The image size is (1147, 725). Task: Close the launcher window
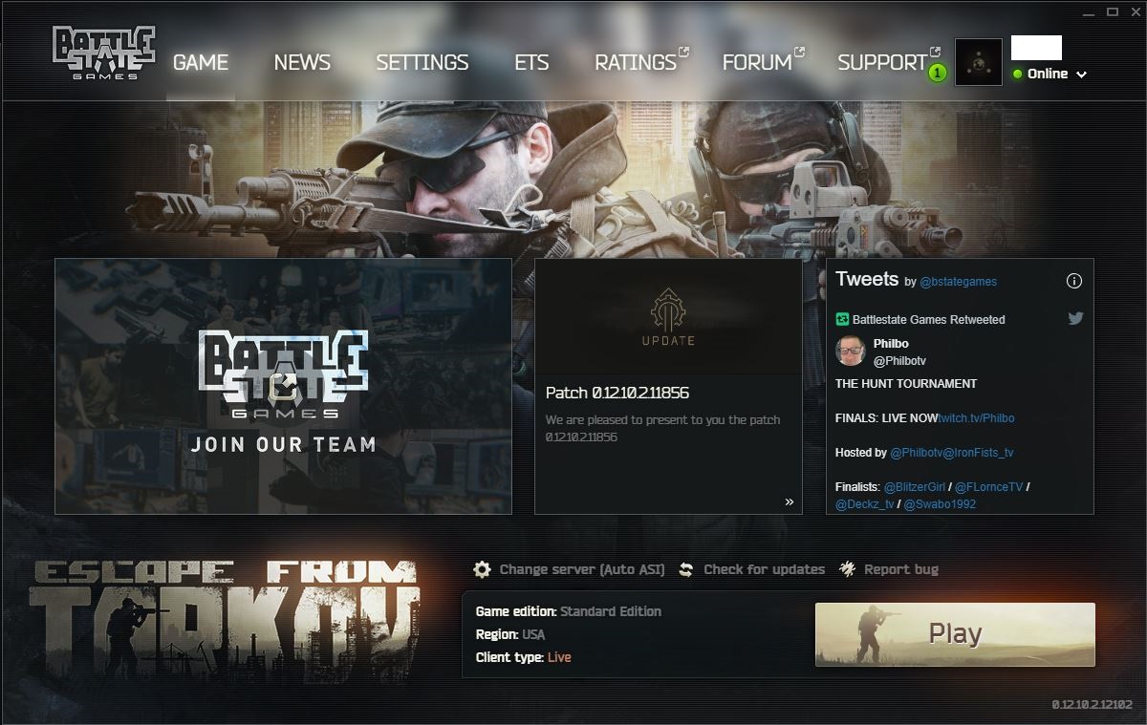(1134, 12)
